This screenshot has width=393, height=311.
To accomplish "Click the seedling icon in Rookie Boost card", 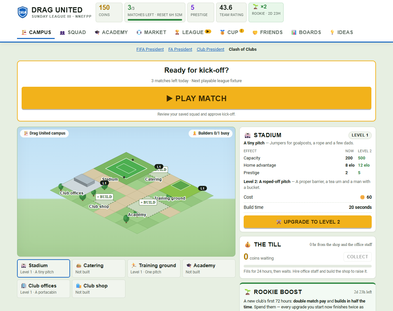I will pyautogui.click(x=248, y=292).
